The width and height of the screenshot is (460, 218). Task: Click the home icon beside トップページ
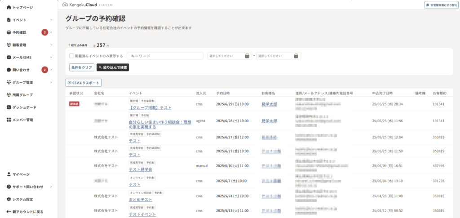(9, 8)
